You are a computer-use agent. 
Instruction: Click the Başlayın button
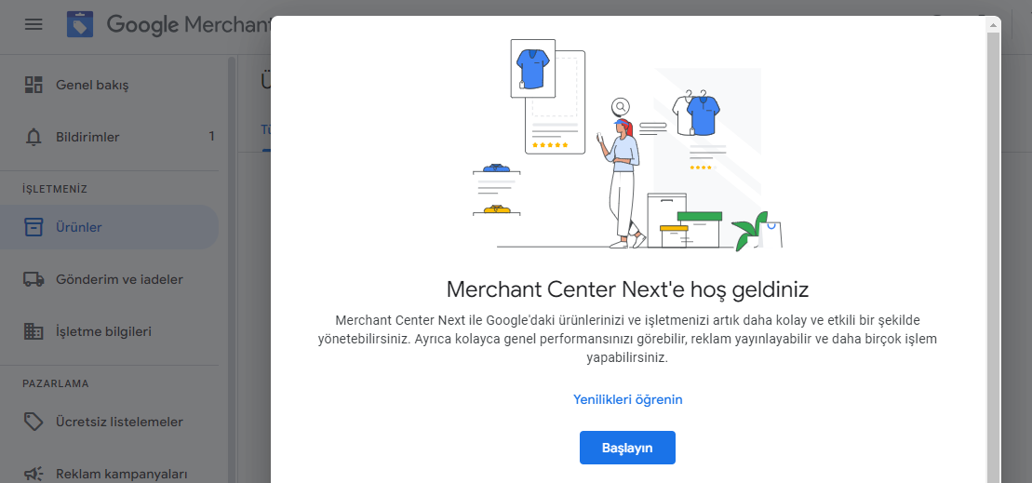click(x=627, y=448)
